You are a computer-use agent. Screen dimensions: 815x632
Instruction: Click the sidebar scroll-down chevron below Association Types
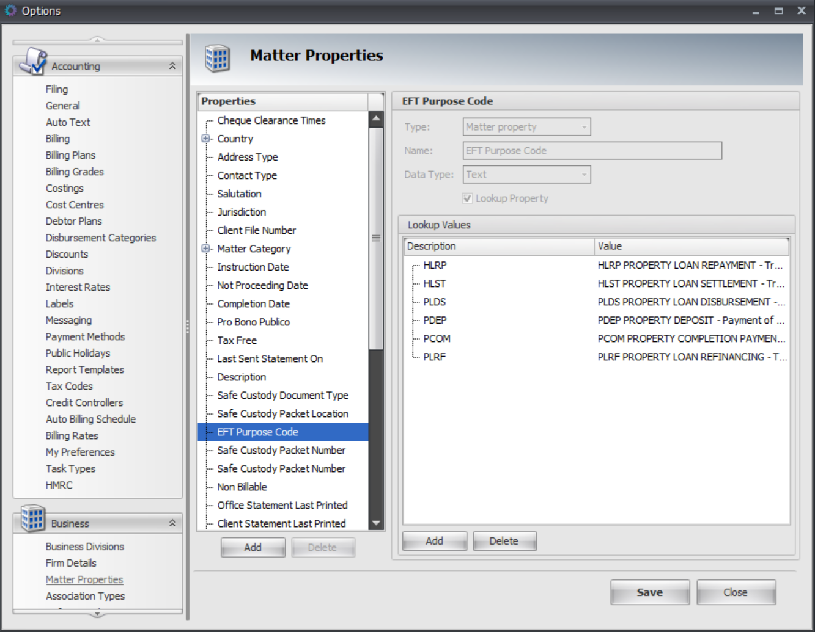point(97,613)
